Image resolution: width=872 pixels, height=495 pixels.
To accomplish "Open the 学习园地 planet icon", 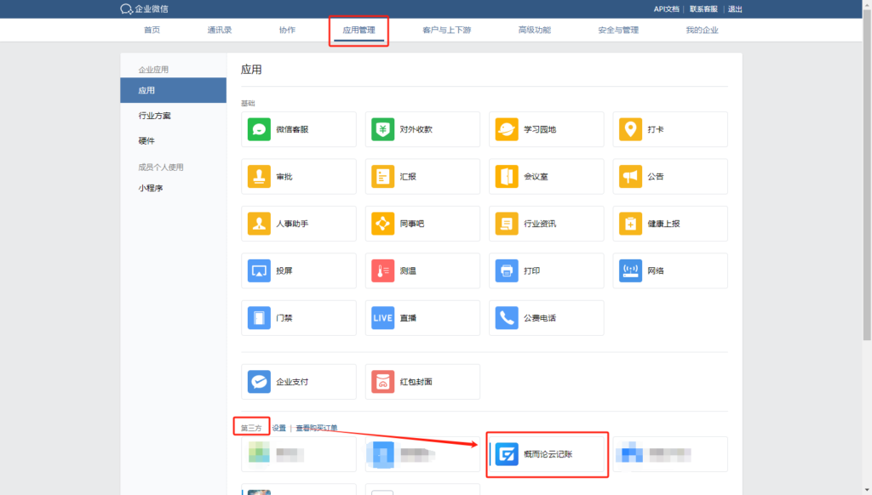I will point(507,129).
